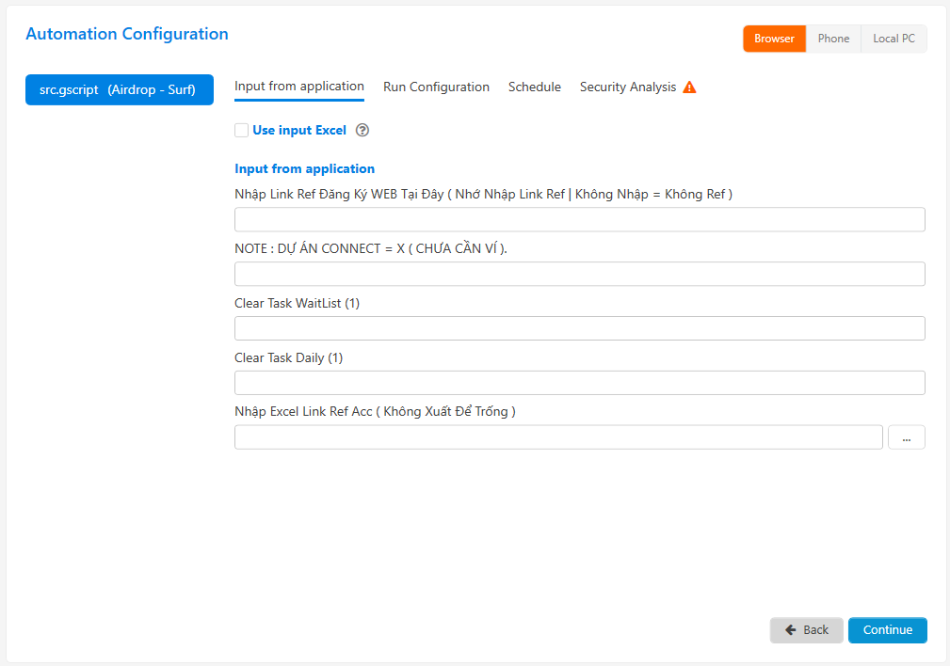The height and width of the screenshot is (666, 950).
Task: Click the Security Analysis warning triangle icon
Action: (x=689, y=87)
